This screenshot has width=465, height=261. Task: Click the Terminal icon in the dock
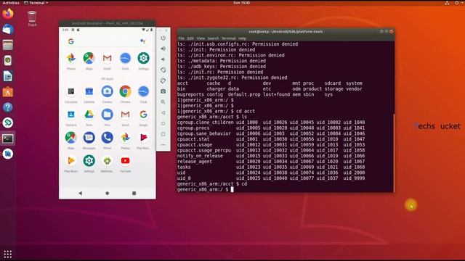point(8,138)
